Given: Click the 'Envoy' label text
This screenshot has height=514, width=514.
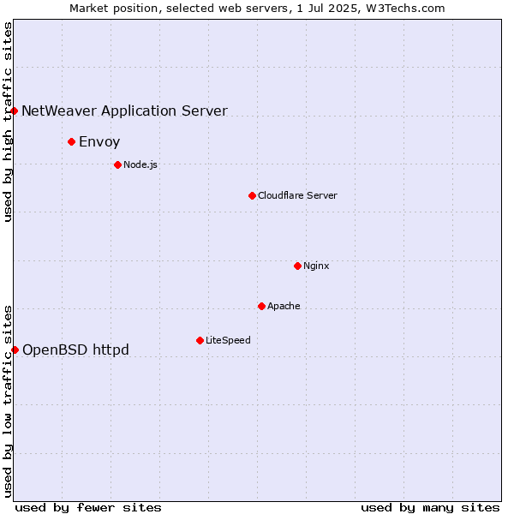Looking at the screenshot, I should pos(99,142).
